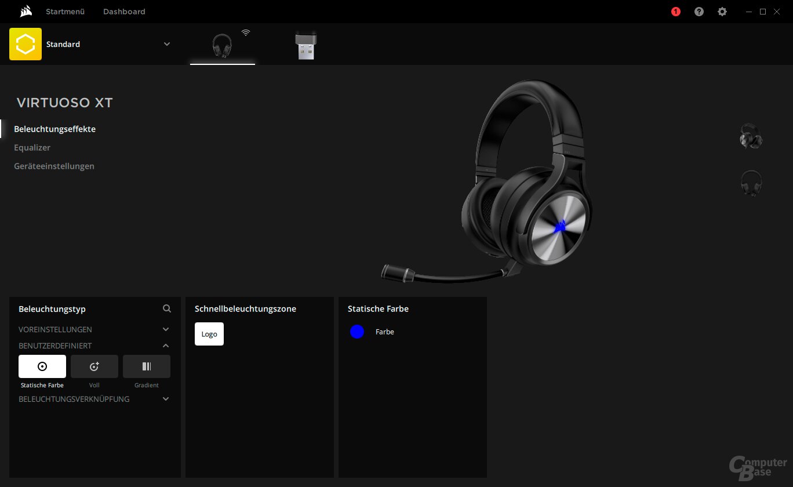Image resolution: width=793 pixels, height=487 pixels.
Task: Click the Beleuchtungstyp panel heading
Action: 52,309
